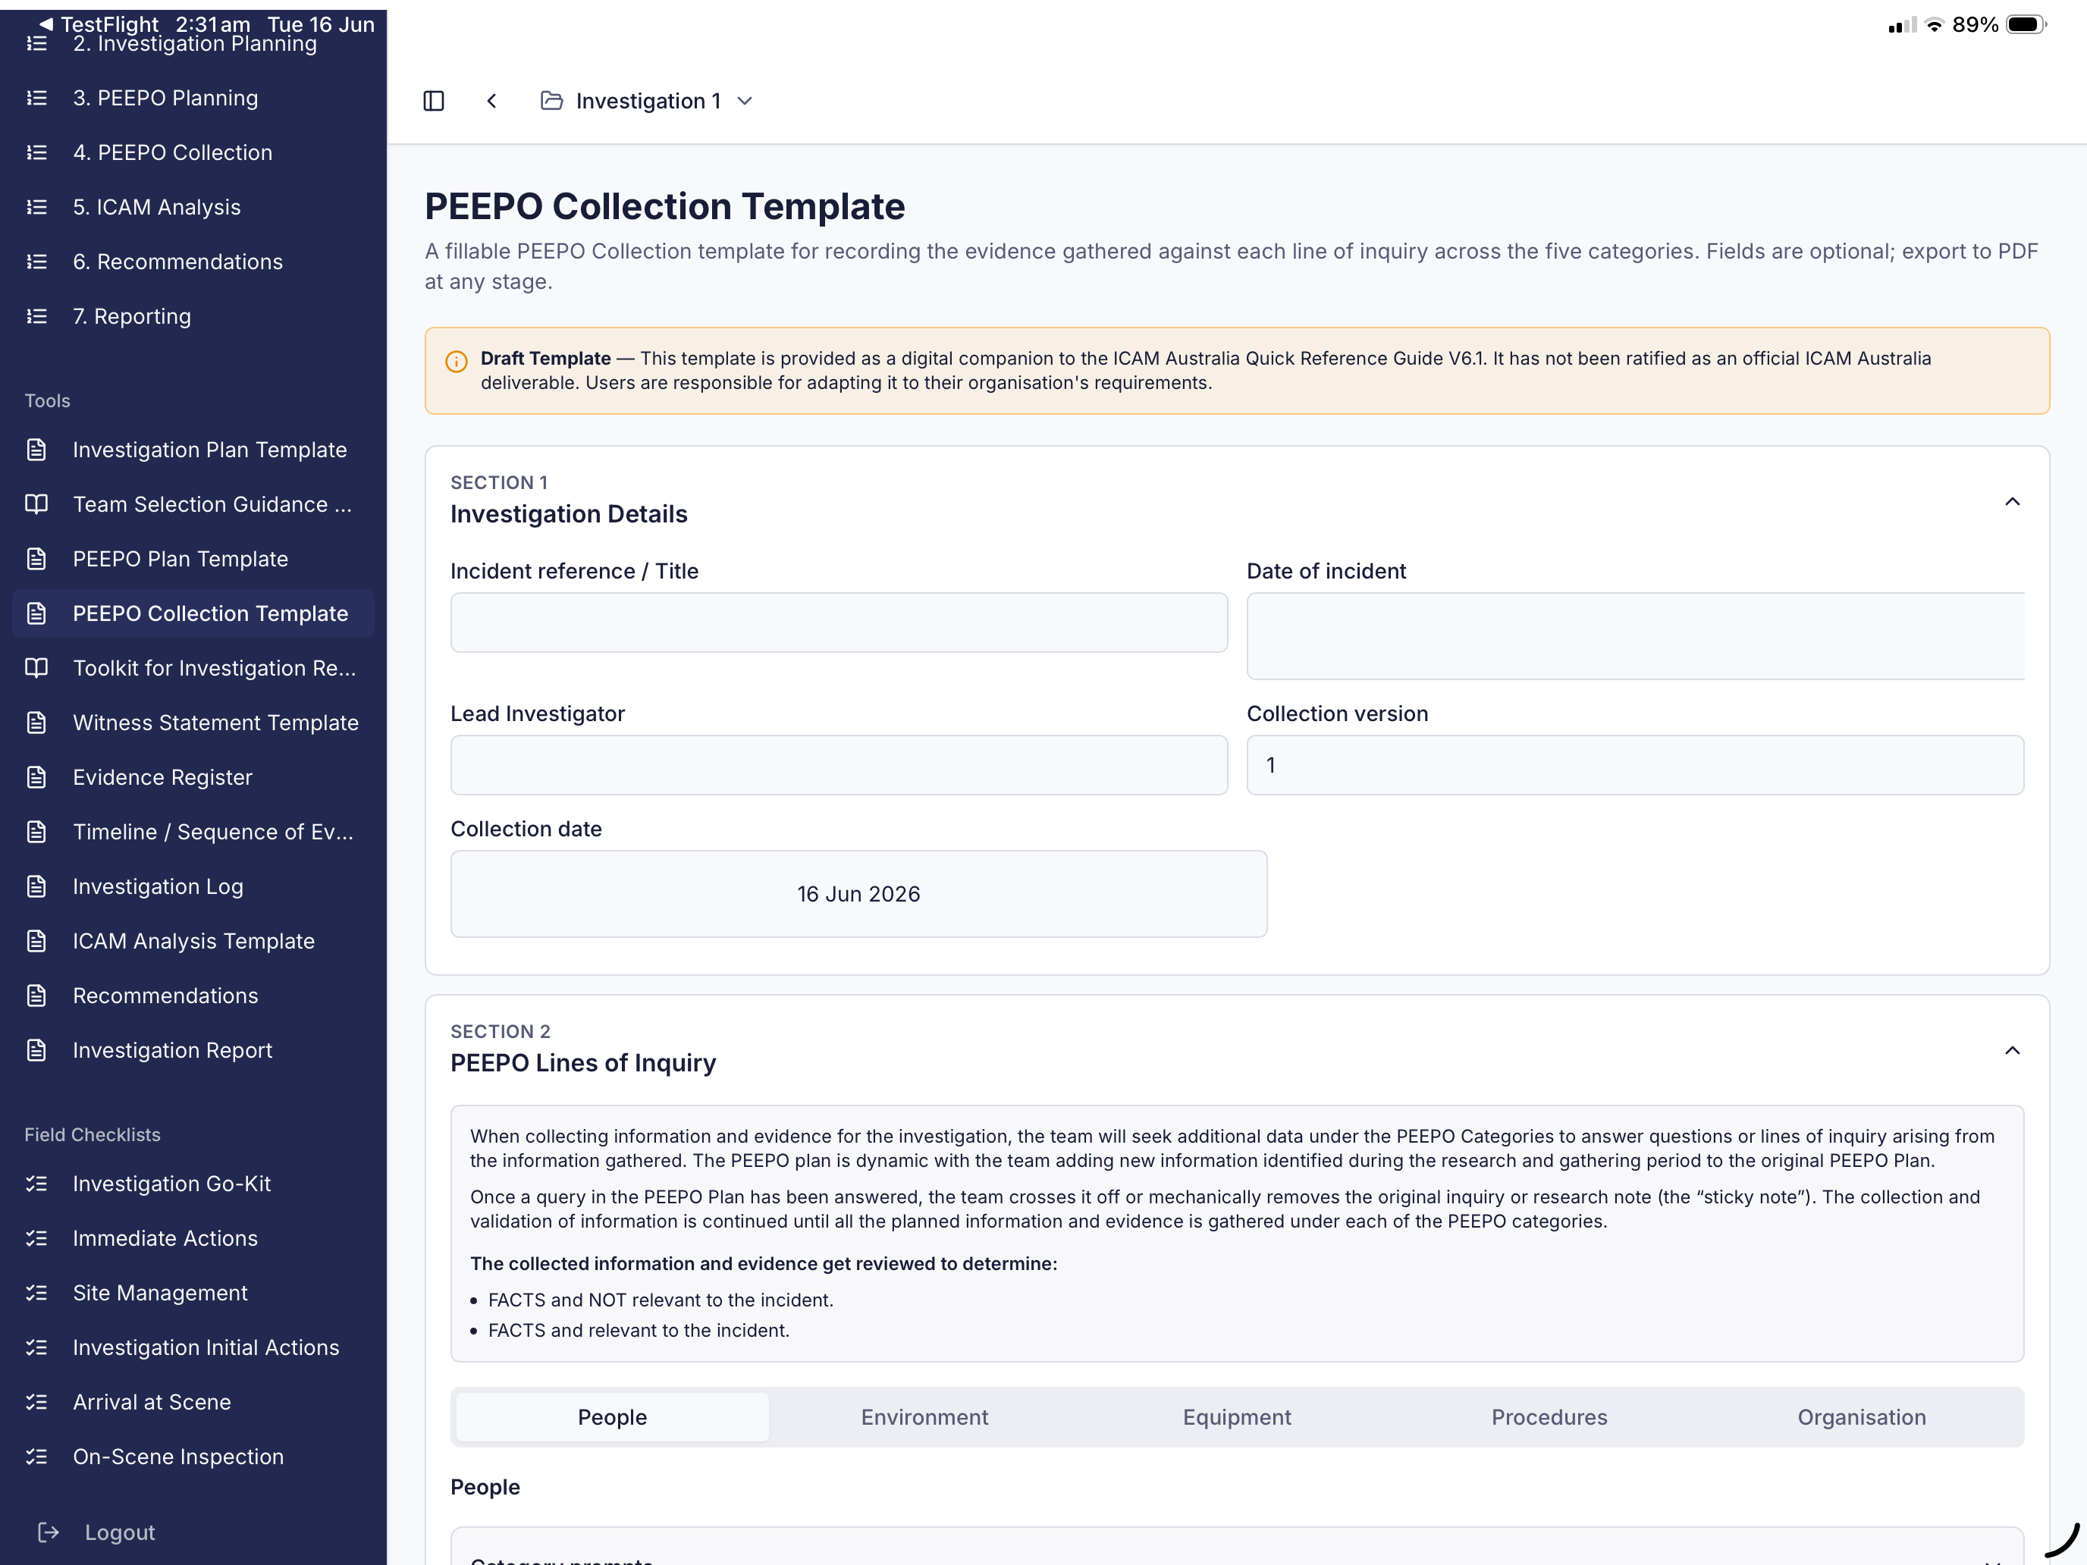The image size is (2087, 1565).
Task: Collapse the Investigation Details section
Action: (2013, 502)
